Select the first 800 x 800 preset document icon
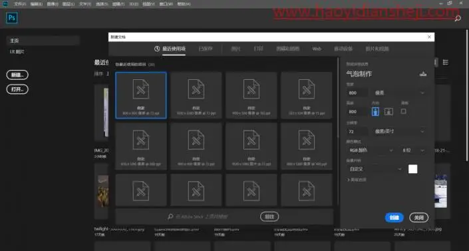The height and width of the screenshot is (251, 469). tap(141, 89)
